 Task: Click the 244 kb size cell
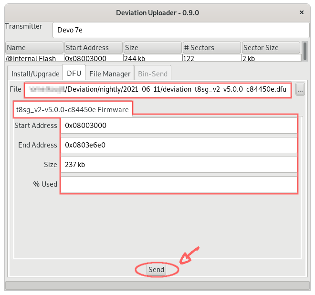tap(153, 58)
